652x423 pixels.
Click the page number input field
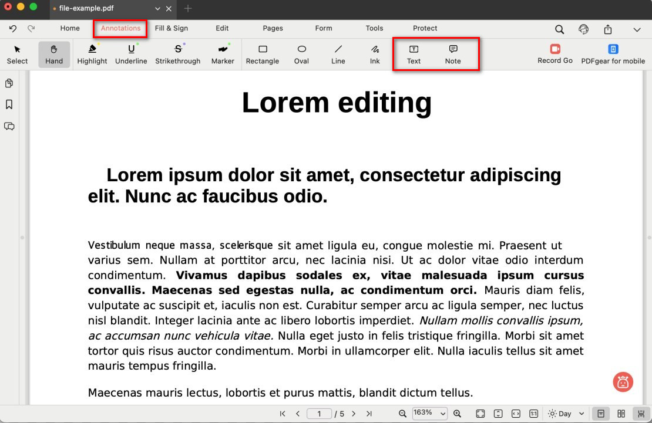320,414
